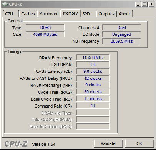Click the Command Rate (CR) label
Image resolution: width=156 pixels, height=150 pixels.
pyautogui.click(x=53, y=106)
